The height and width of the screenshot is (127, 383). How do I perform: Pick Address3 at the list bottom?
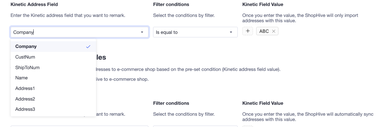click(x=53, y=109)
